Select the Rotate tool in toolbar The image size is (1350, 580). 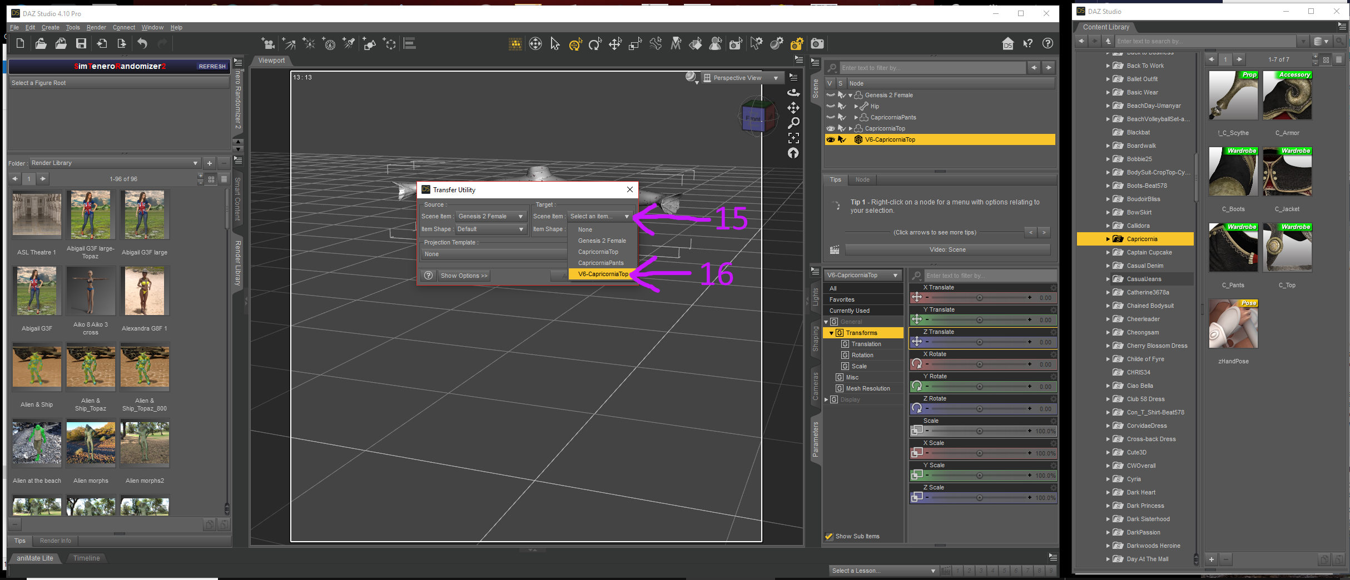595,44
